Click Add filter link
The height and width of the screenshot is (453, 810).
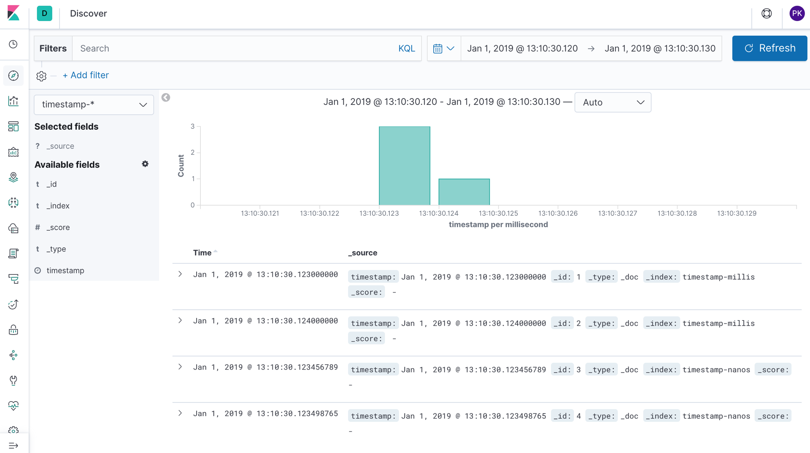86,75
